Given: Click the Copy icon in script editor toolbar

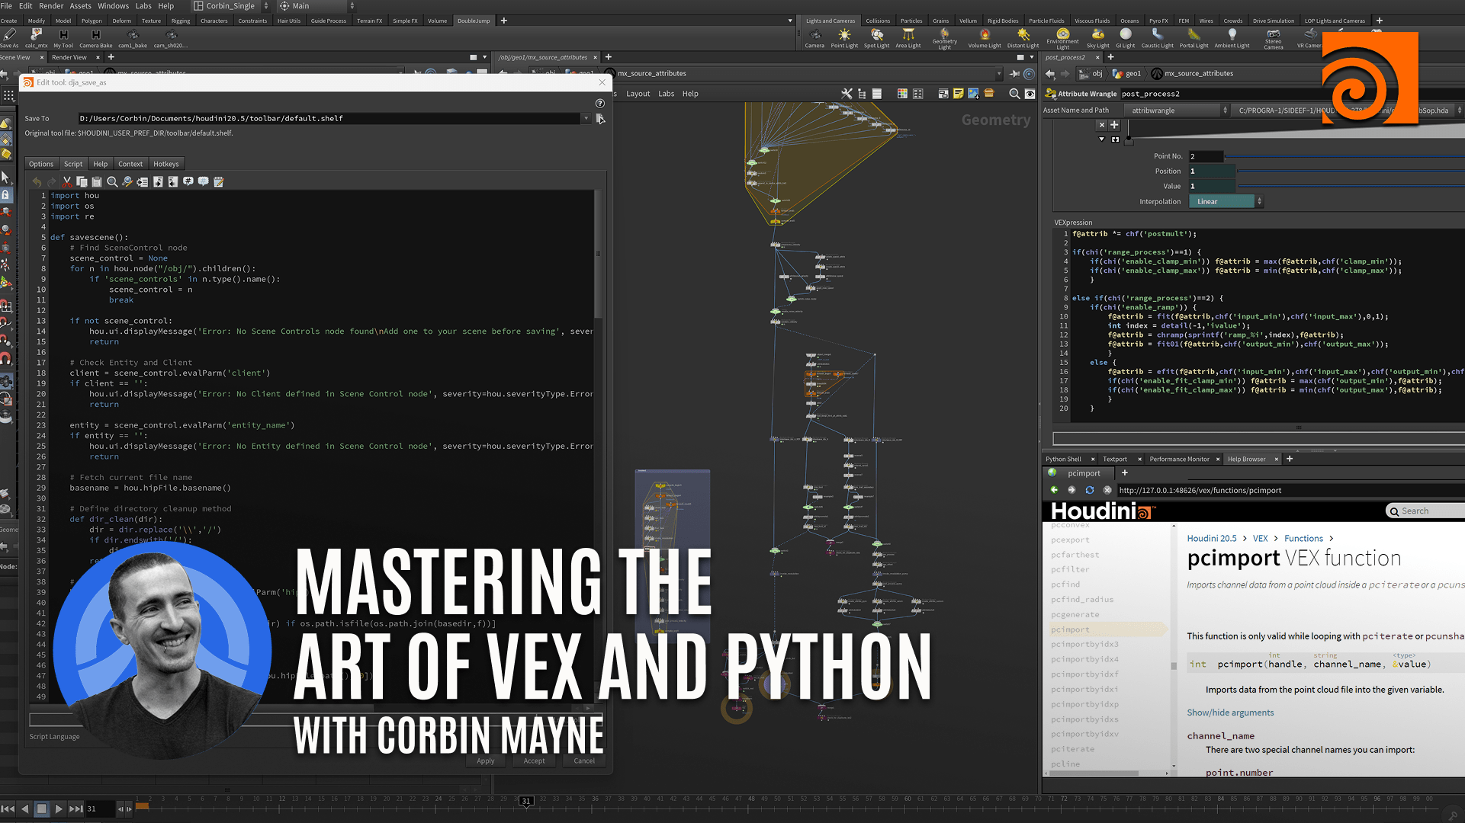Looking at the screenshot, I should coord(82,181).
